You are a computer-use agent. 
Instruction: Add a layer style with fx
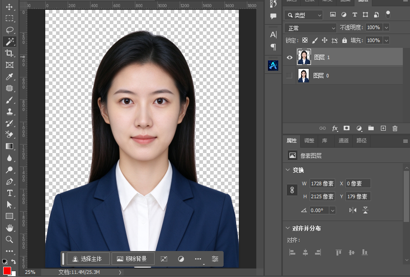tap(335, 128)
